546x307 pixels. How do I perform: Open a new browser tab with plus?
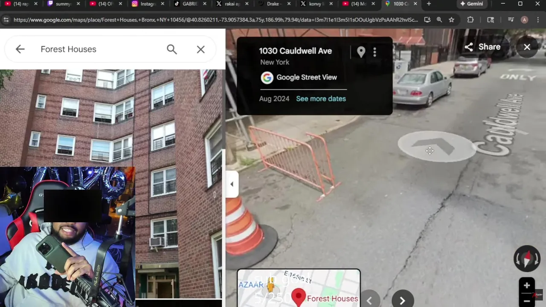point(429,4)
